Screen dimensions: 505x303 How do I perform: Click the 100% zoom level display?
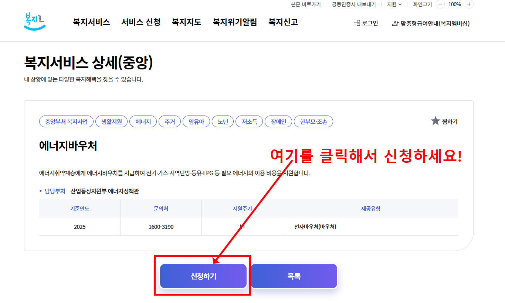click(454, 4)
